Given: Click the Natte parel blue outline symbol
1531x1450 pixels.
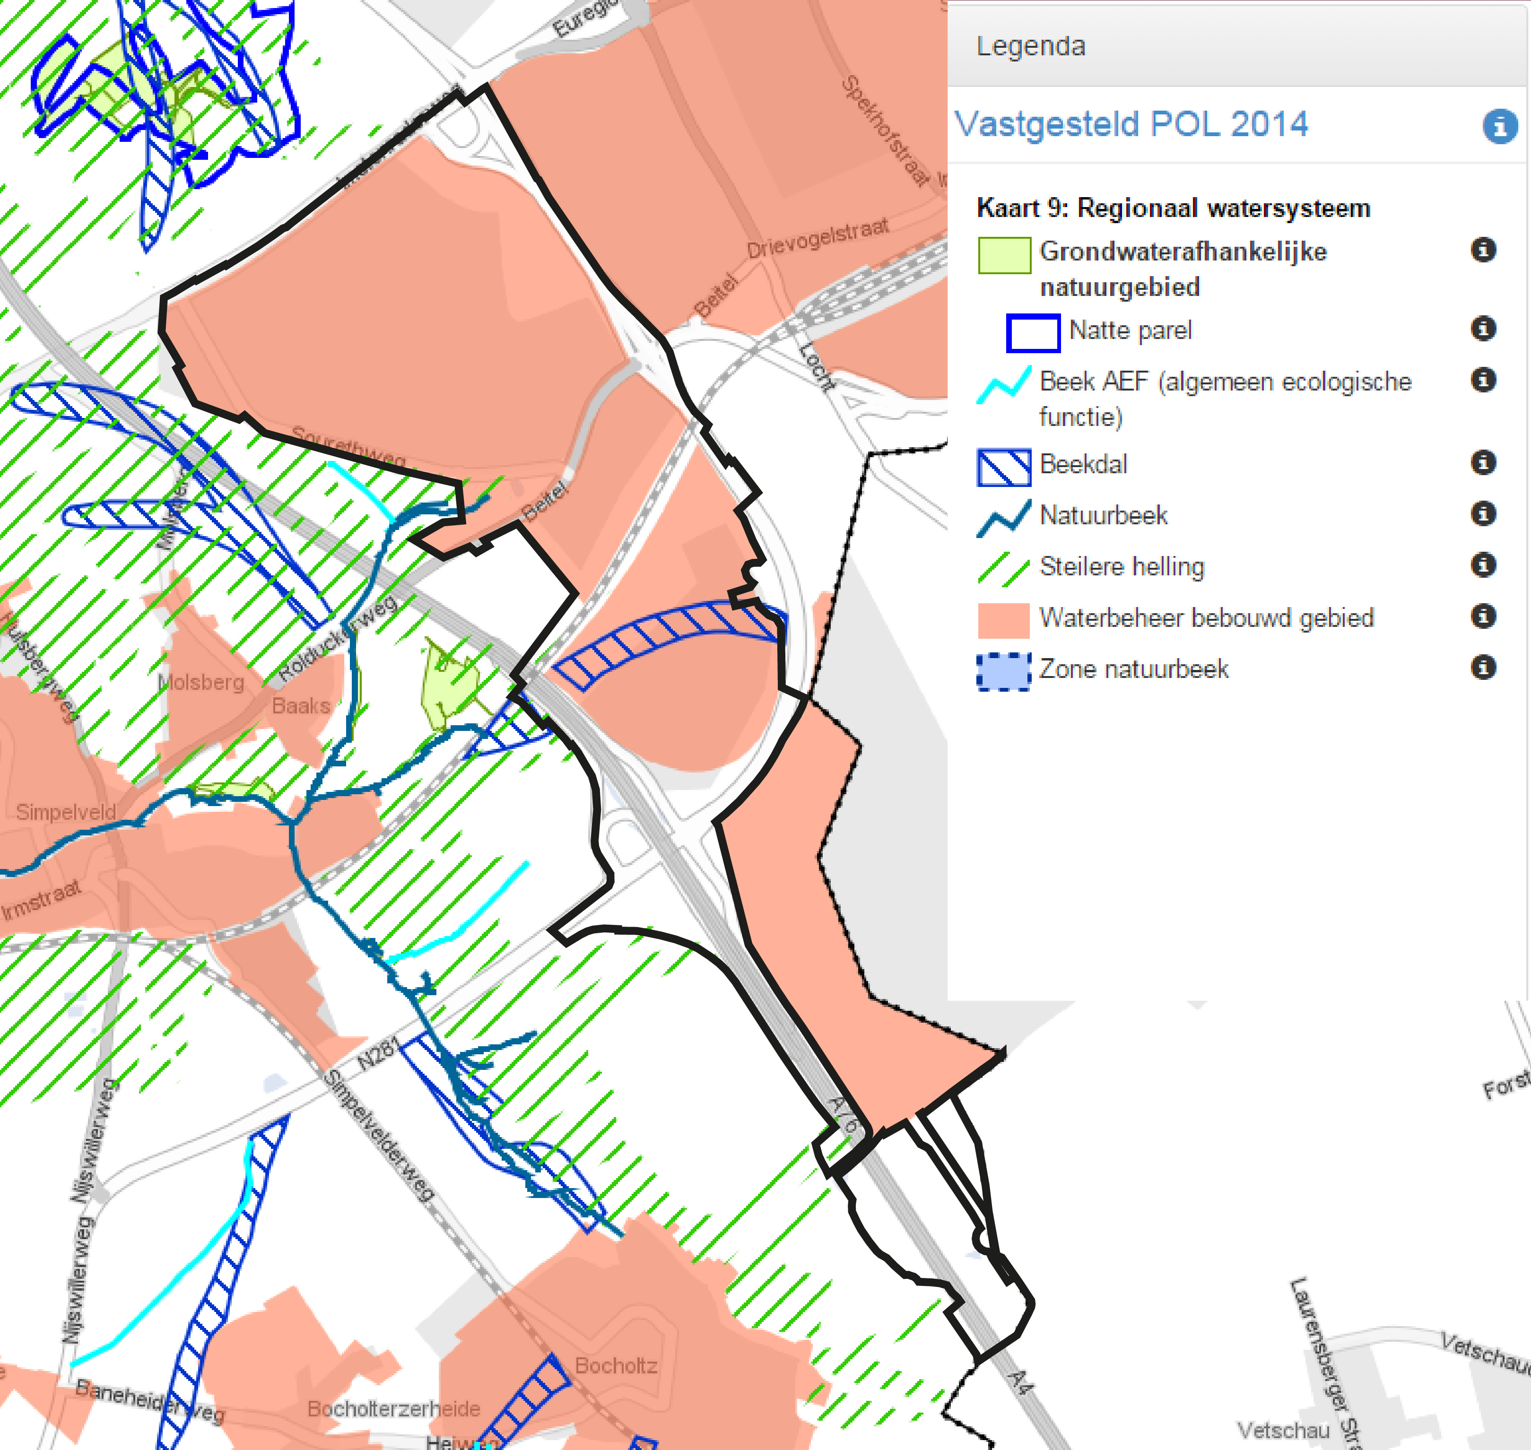Looking at the screenshot, I should [x=1033, y=333].
